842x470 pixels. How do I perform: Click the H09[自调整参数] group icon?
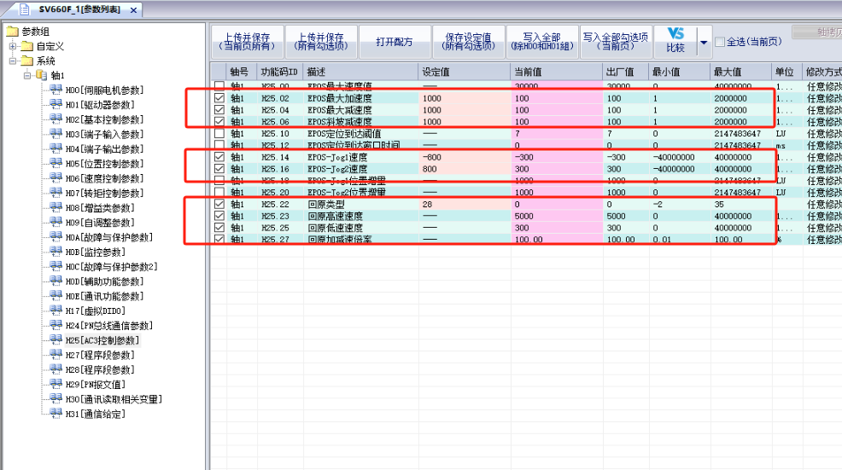pos(56,222)
